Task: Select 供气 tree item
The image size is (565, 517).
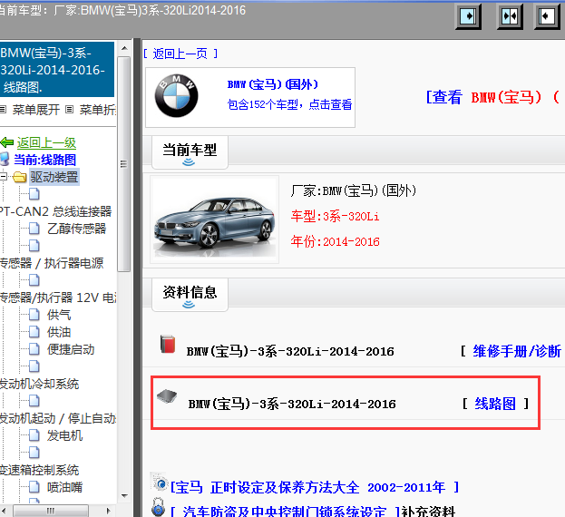Action: click(59, 315)
